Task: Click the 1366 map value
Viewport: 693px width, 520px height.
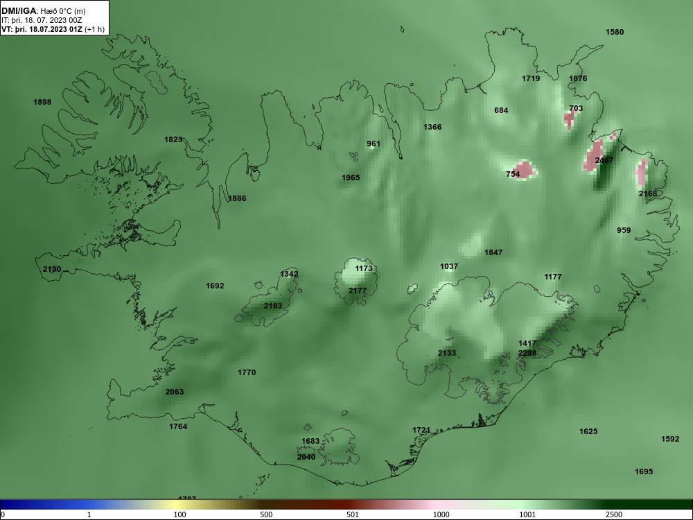Action: [x=432, y=127]
